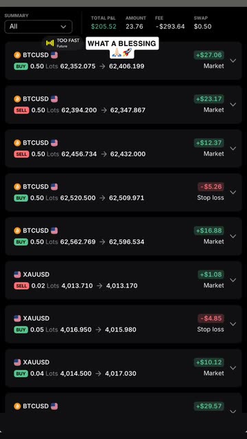Click the SELL badge on 62,394.200 trade
Viewport: 247px width, 439px height.
(21, 110)
